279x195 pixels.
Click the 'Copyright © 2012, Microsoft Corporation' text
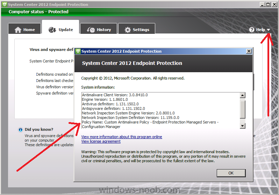click(133, 78)
